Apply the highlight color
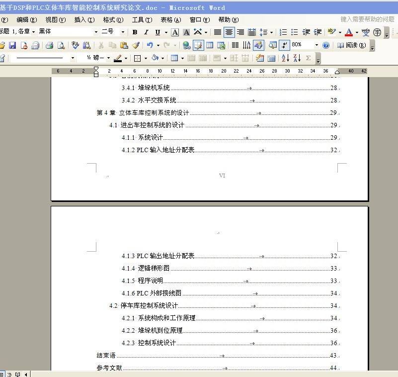Viewport: 398px width, 377px height. click(331, 32)
